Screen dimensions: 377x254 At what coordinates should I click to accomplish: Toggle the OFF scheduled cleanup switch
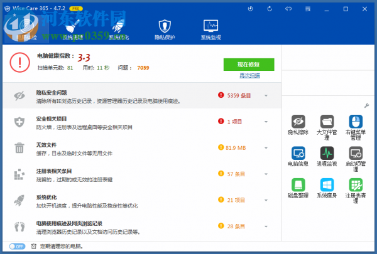coord(17,246)
